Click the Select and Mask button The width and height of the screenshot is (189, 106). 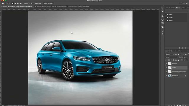pos(49,4)
